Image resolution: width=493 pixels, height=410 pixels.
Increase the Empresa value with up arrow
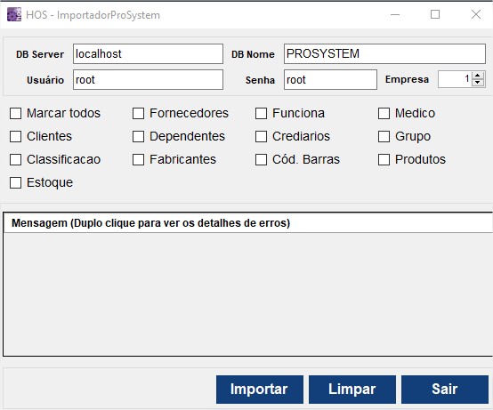pyautogui.click(x=478, y=76)
